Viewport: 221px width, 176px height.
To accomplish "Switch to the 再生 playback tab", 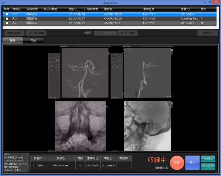I will point(33,40).
